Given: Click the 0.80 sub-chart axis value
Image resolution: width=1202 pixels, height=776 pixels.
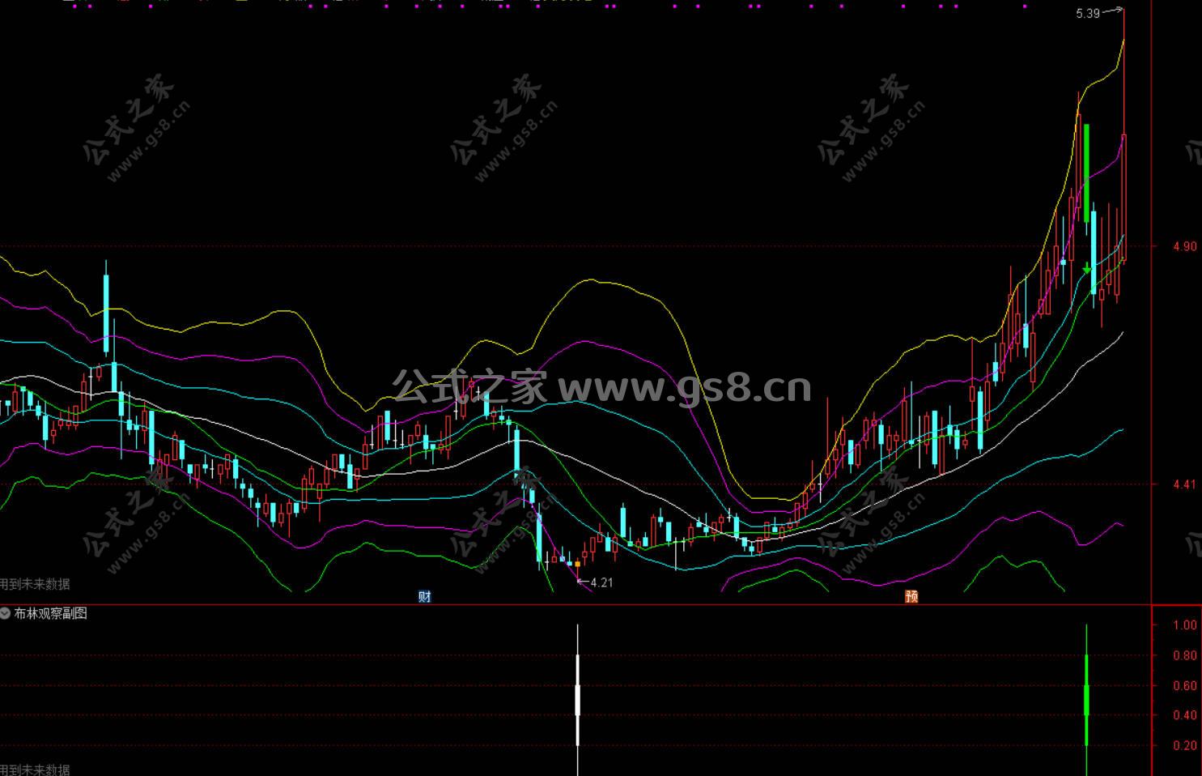Looking at the screenshot, I should (x=1185, y=655).
